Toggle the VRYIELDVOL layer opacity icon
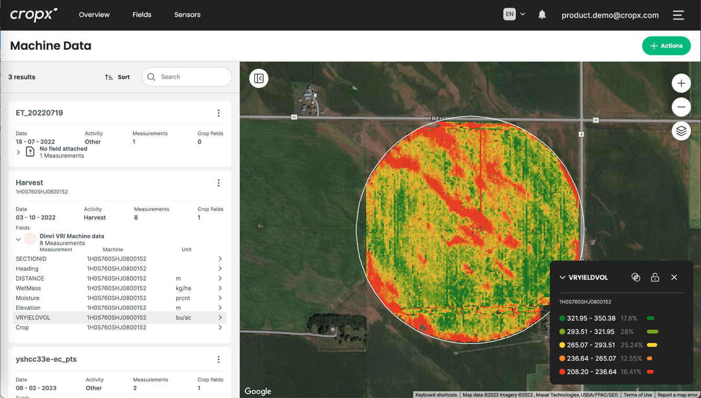Viewport: 701px width, 398px height. [x=635, y=278]
